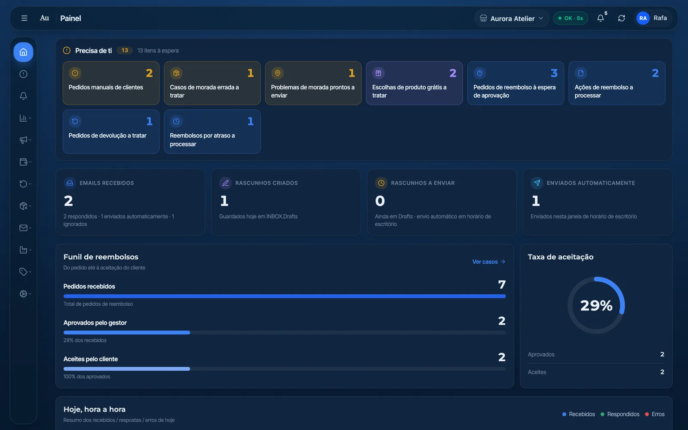Open the Aurora Atelier store dropdown
Screen dimensions: 688x430
point(512,18)
